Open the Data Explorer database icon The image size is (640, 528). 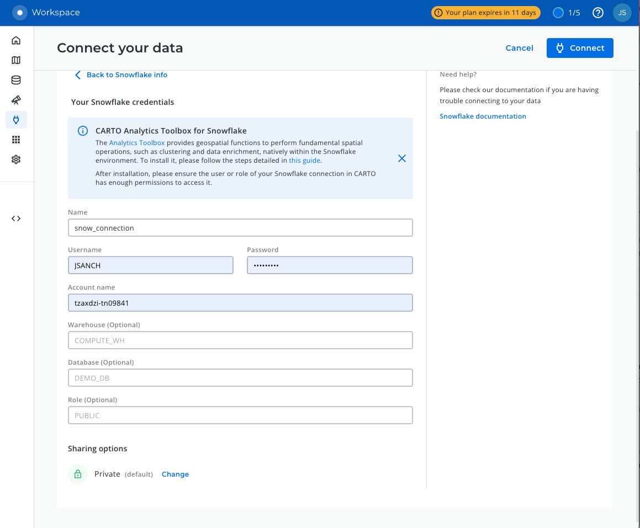16,80
